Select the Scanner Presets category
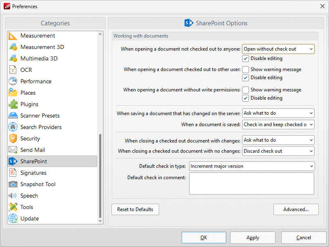329x247 pixels. [53, 116]
